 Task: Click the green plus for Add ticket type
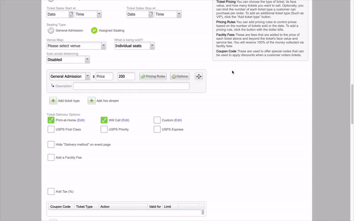pos(53,101)
